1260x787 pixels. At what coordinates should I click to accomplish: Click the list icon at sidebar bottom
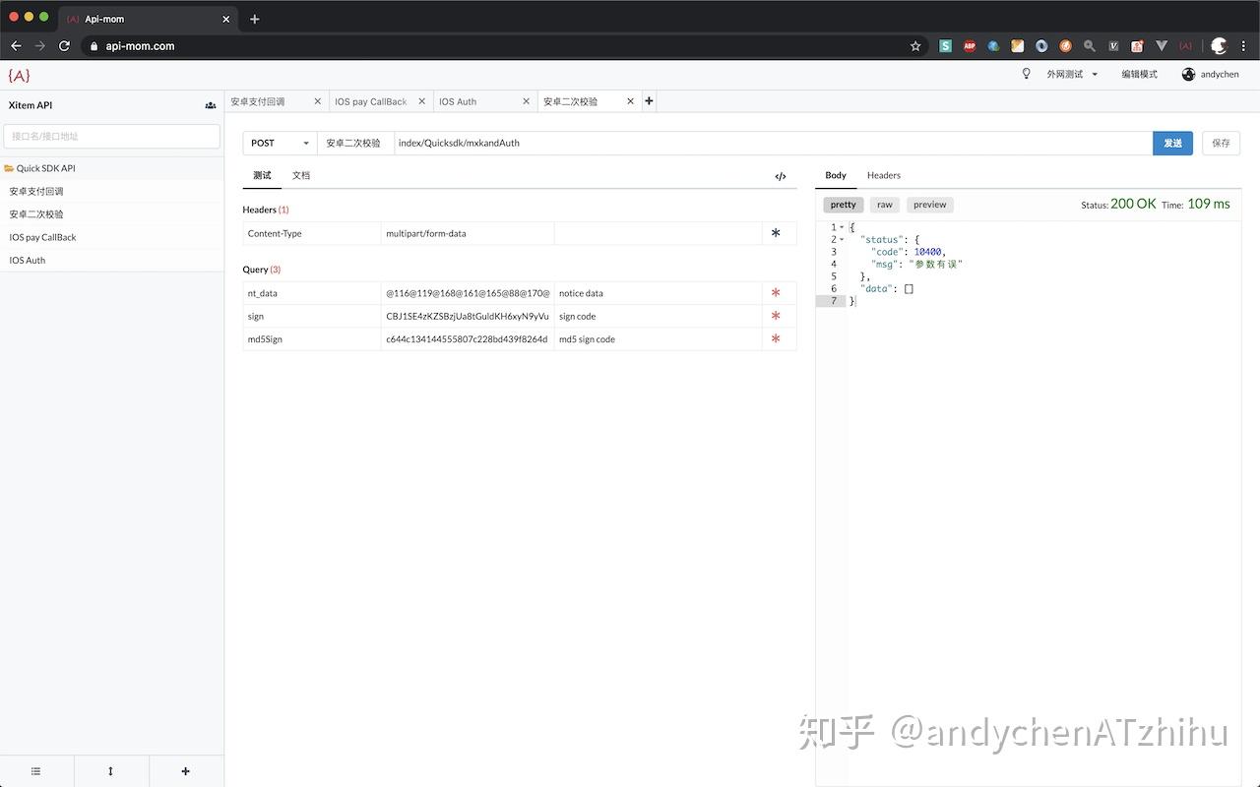click(36, 771)
